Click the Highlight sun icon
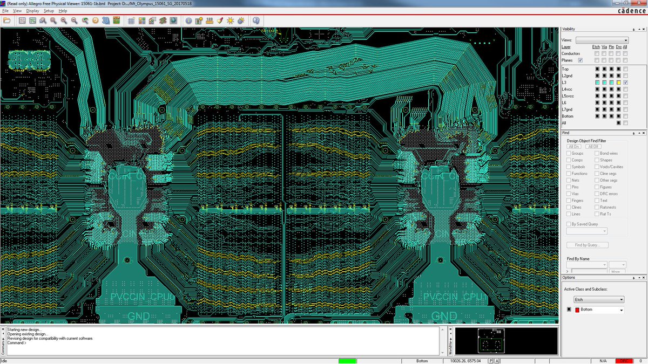Viewport: 648px width, 364px height. pyautogui.click(x=230, y=20)
